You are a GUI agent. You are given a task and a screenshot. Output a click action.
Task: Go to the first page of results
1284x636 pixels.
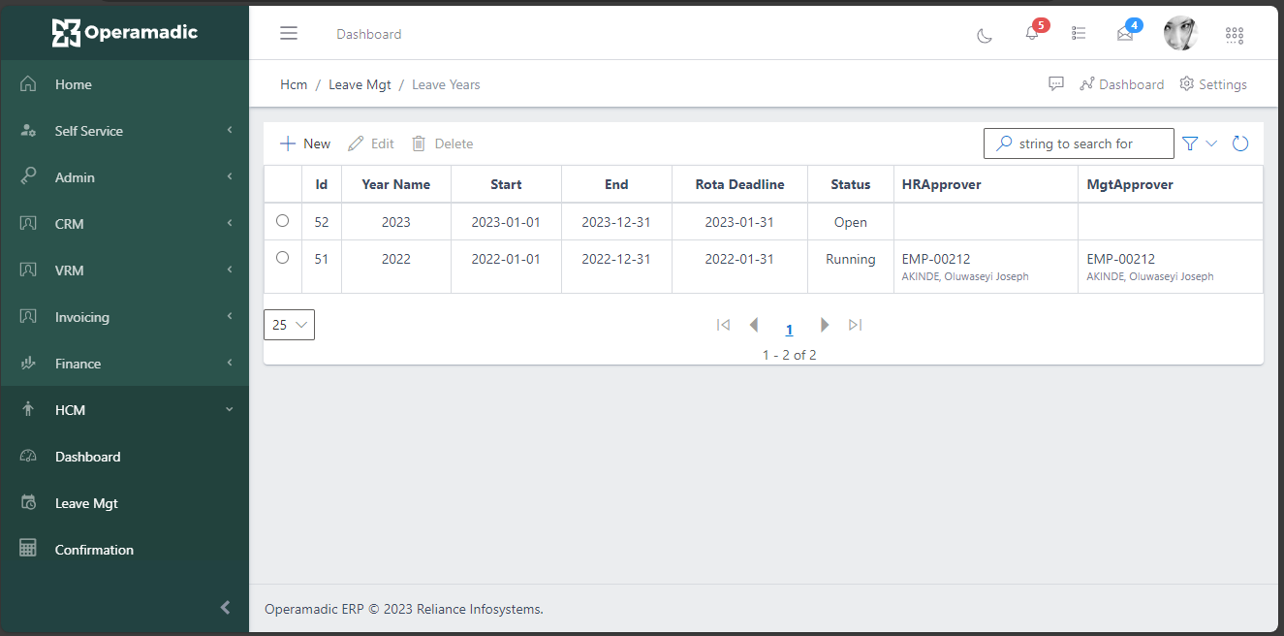tap(723, 325)
